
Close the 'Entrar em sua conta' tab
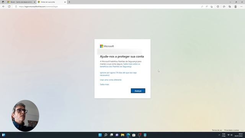point(65,2)
